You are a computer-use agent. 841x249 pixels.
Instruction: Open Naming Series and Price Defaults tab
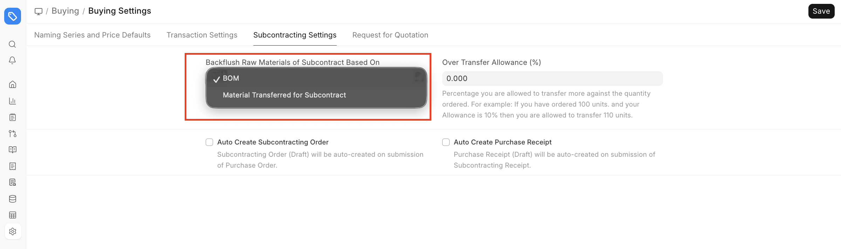pyautogui.click(x=92, y=35)
